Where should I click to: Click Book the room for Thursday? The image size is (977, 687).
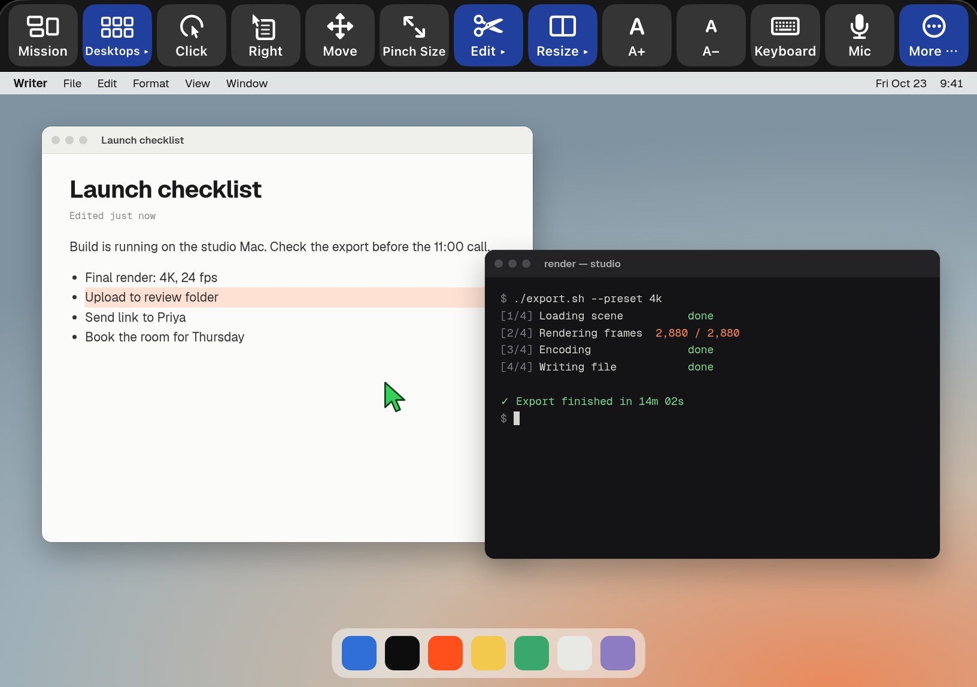coord(165,337)
